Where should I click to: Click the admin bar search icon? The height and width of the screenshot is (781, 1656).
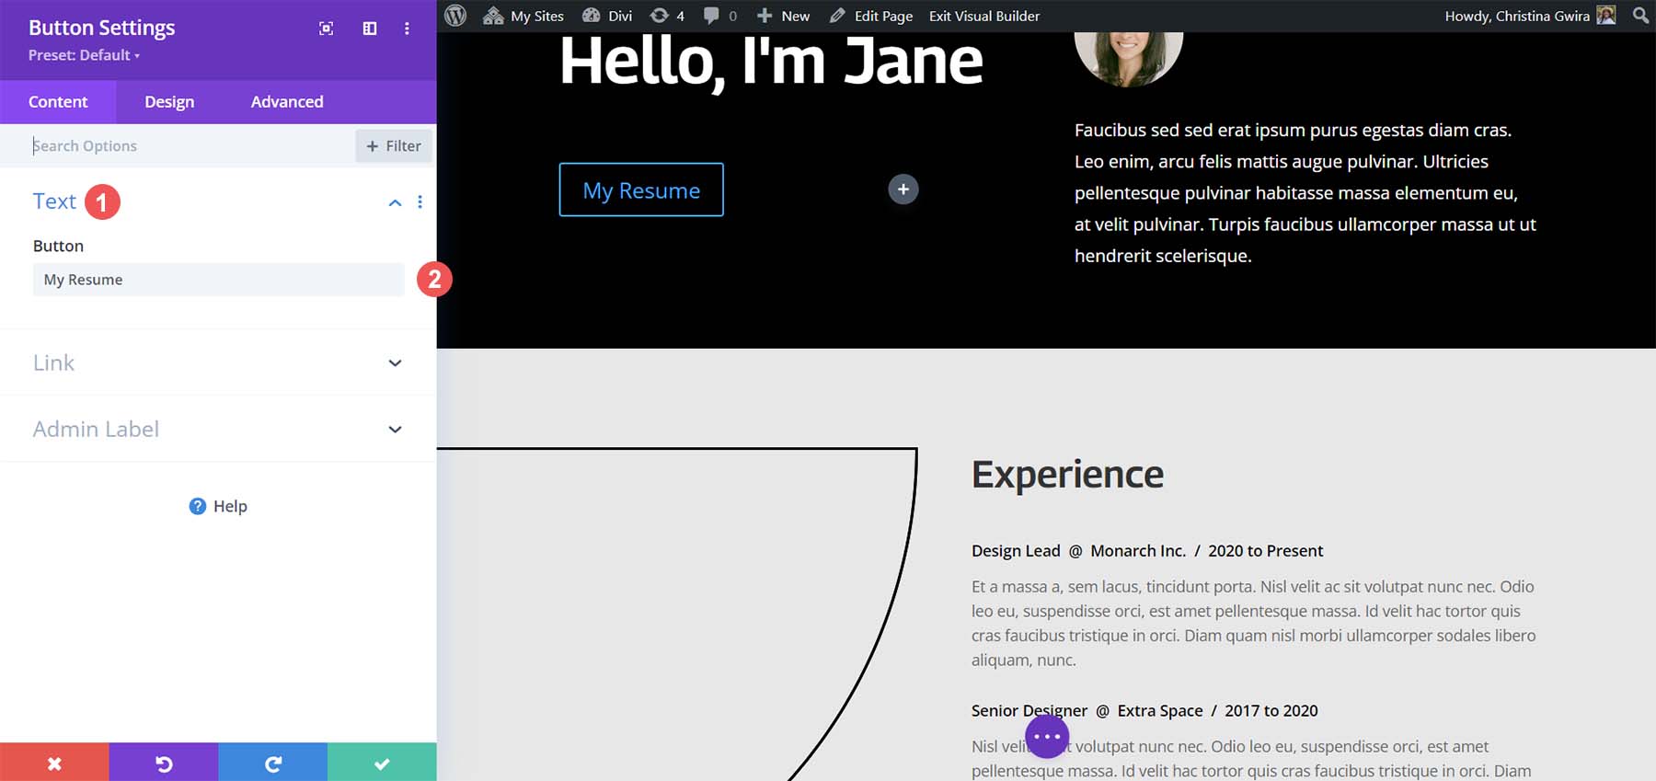tap(1640, 16)
